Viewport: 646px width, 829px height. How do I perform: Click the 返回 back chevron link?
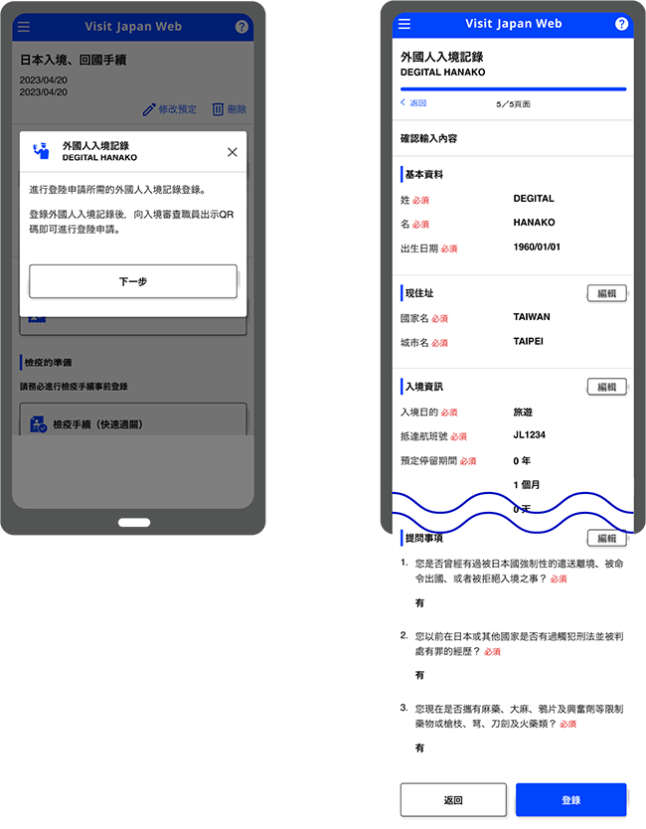[x=413, y=102]
